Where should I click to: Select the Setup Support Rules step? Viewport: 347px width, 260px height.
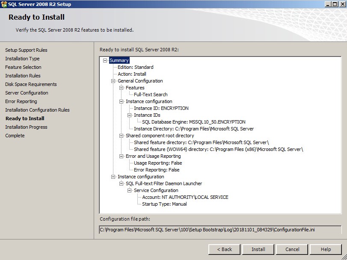pos(26,50)
